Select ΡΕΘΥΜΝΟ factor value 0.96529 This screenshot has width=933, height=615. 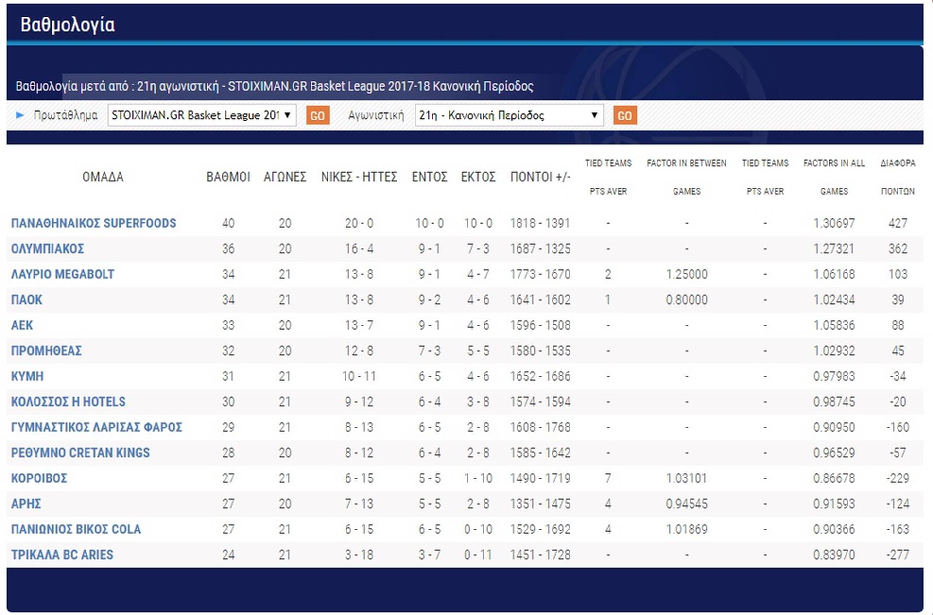(x=834, y=453)
